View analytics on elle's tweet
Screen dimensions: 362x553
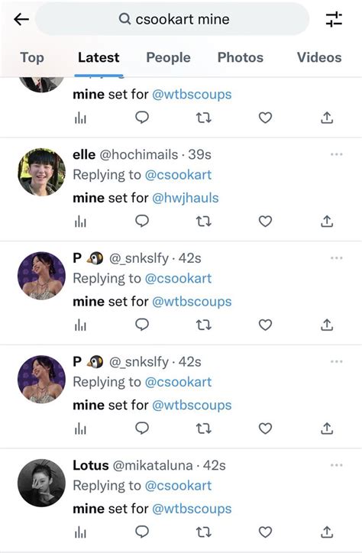(x=80, y=222)
